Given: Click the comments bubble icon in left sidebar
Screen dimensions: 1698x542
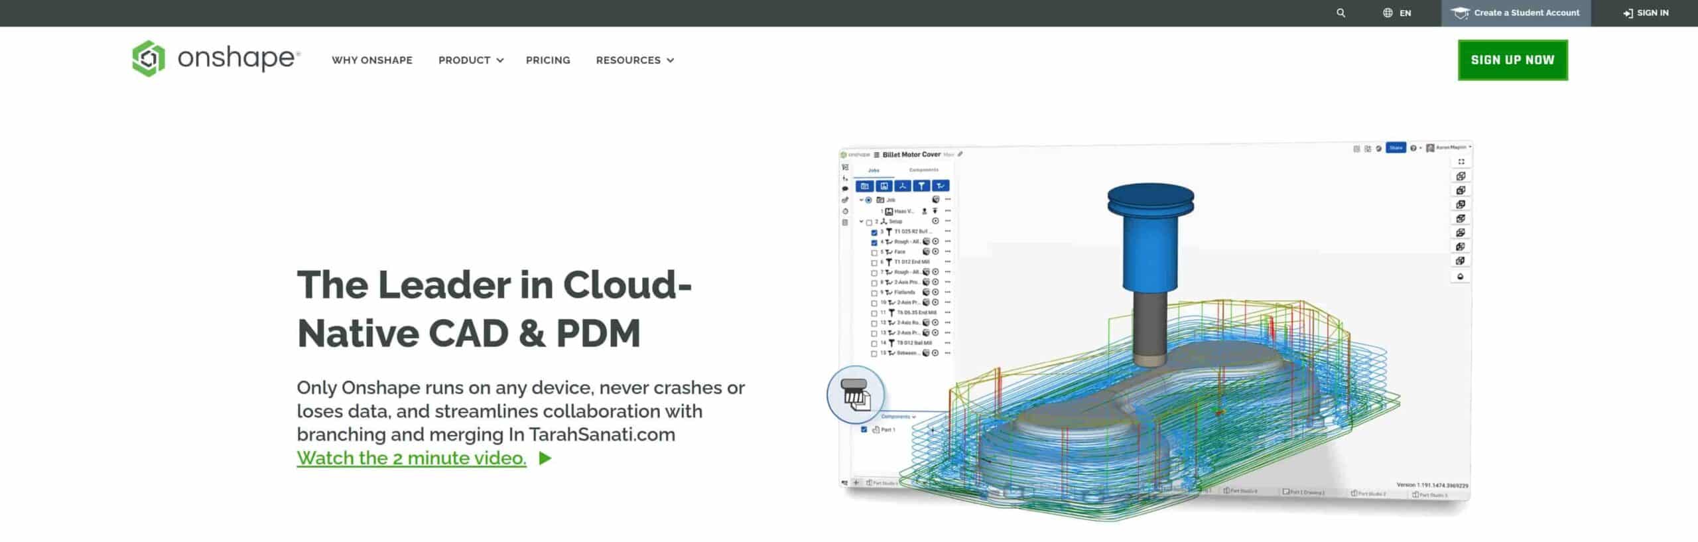Looking at the screenshot, I should tap(845, 189).
